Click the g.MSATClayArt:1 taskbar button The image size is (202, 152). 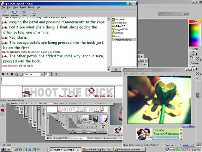click(x=65, y=150)
